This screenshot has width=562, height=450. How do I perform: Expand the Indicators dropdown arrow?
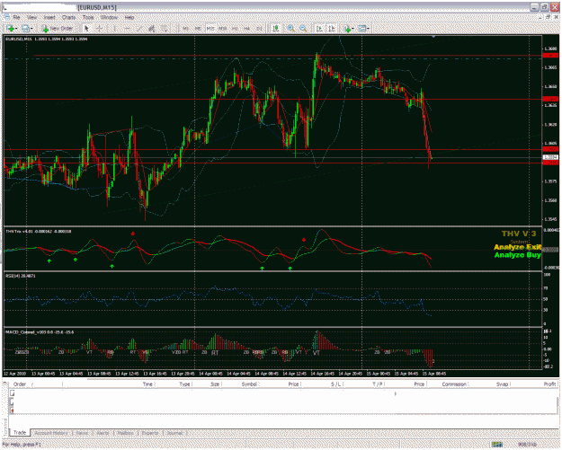coord(353,28)
